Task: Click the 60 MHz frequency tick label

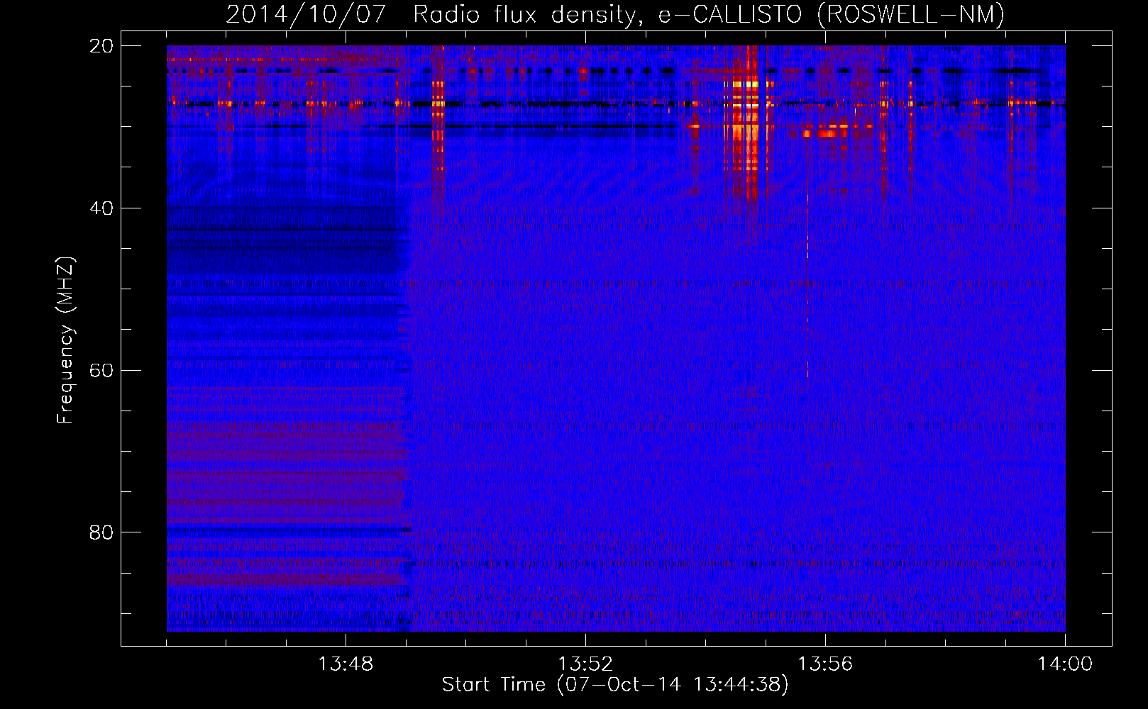Action: [x=101, y=371]
